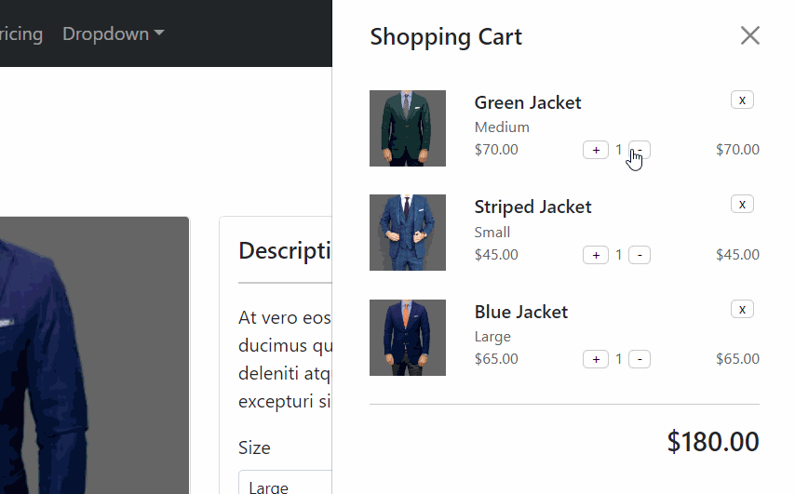
Task: Open the Size select showing Large
Action: tap(285, 482)
